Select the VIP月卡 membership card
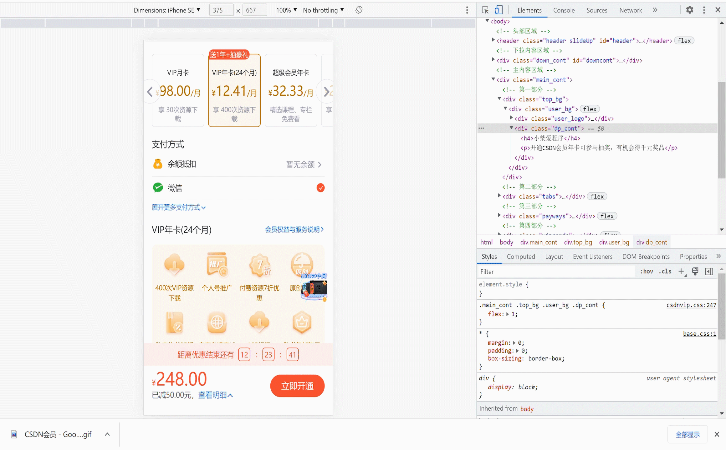726x450 pixels. [178, 90]
